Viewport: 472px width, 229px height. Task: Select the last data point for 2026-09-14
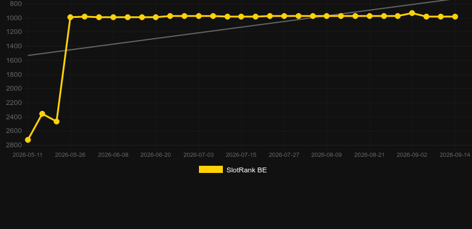click(455, 17)
